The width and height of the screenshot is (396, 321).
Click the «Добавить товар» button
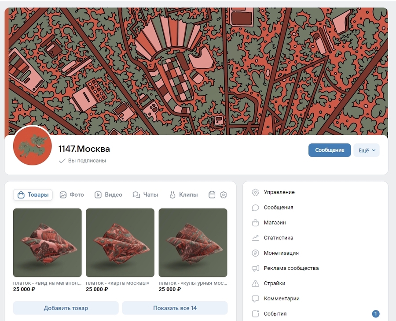tap(66, 308)
